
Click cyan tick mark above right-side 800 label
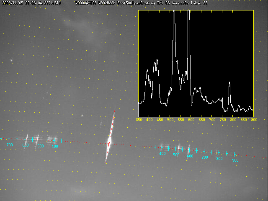click(219, 152)
